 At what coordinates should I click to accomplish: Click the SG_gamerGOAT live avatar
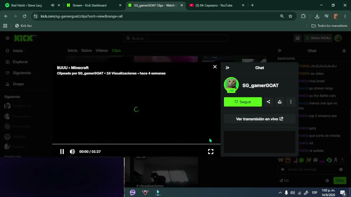[x=231, y=85]
